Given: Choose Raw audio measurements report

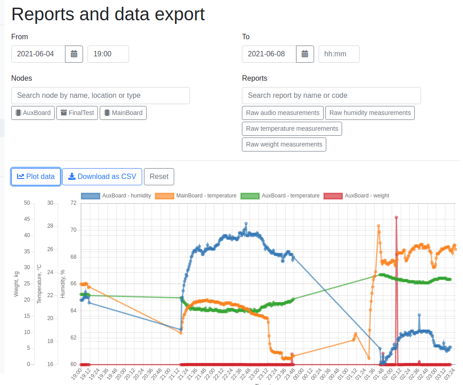Looking at the screenshot, I should coord(282,113).
